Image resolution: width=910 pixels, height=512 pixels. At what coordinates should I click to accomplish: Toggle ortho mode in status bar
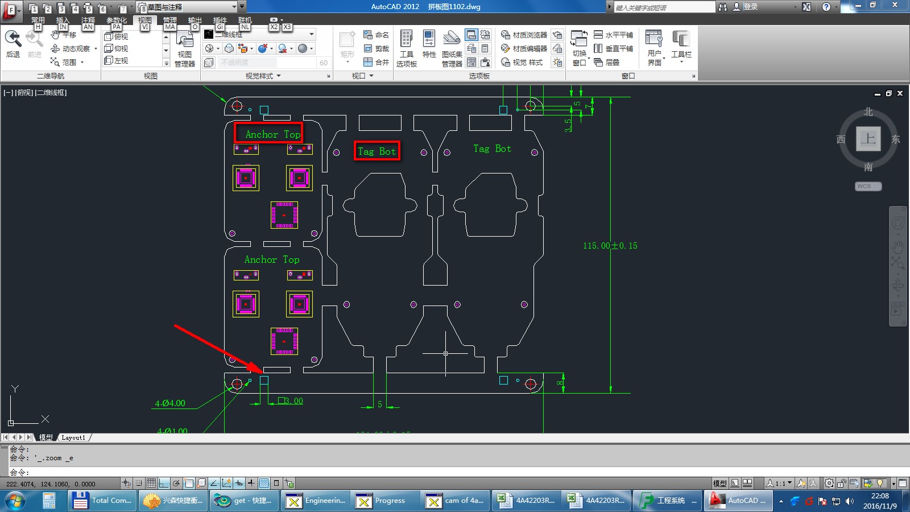(164, 483)
